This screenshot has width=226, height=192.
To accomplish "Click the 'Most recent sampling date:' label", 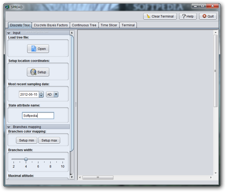I will (29, 84).
